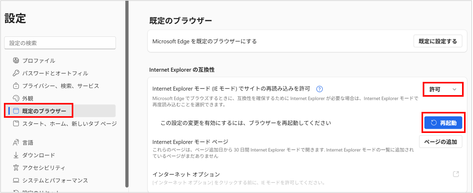This screenshot has width=473, height=193.
Task: Click the 設定の検索 search field
Action: point(60,43)
